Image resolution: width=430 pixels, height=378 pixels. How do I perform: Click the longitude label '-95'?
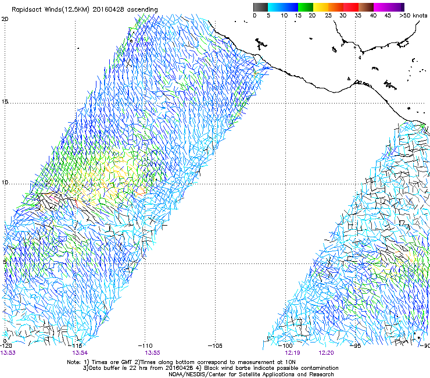coord(356,345)
